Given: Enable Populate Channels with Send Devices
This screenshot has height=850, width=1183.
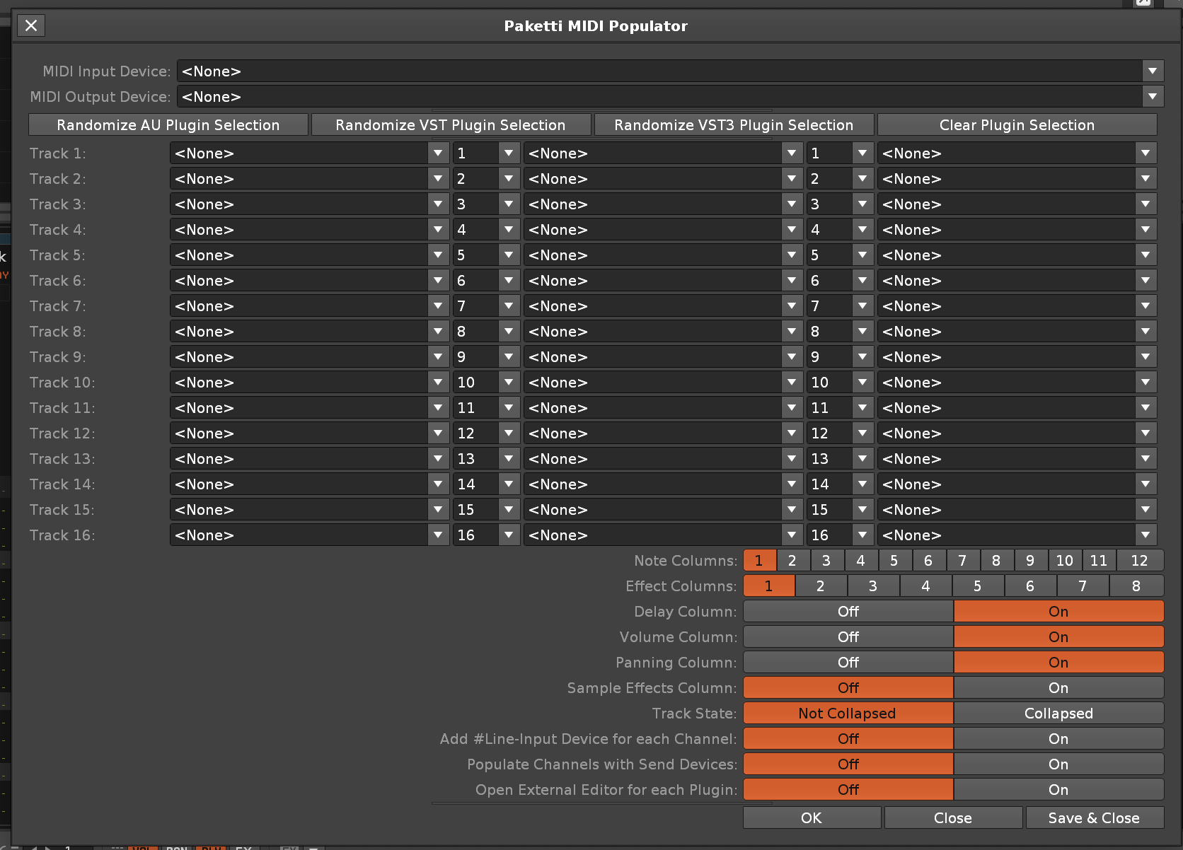Looking at the screenshot, I should 1058,764.
